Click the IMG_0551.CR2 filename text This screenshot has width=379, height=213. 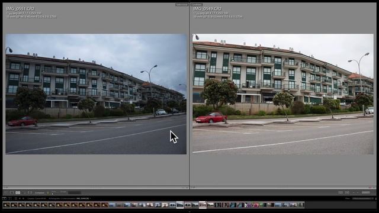click(x=20, y=9)
